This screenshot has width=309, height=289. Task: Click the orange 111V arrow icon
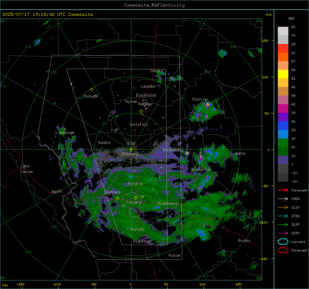click(283, 207)
